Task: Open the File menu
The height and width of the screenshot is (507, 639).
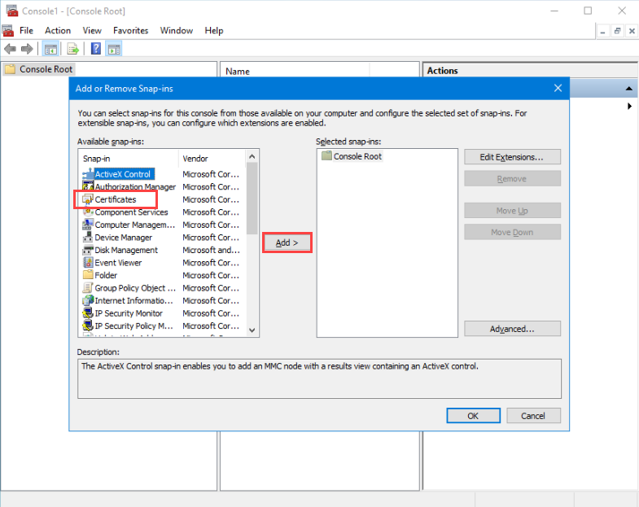Action: pyautogui.click(x=27, y=31)
